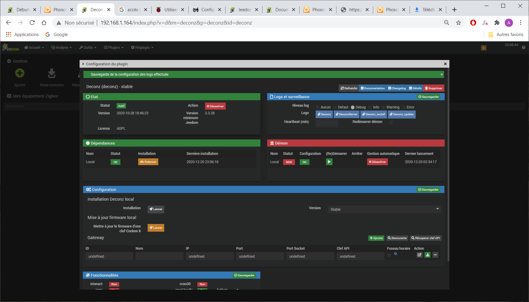The height and width of the screenshot is (302, 529).
Task: Click the Rafraichir button in plugin header
Action: click(x=349, y=88)
